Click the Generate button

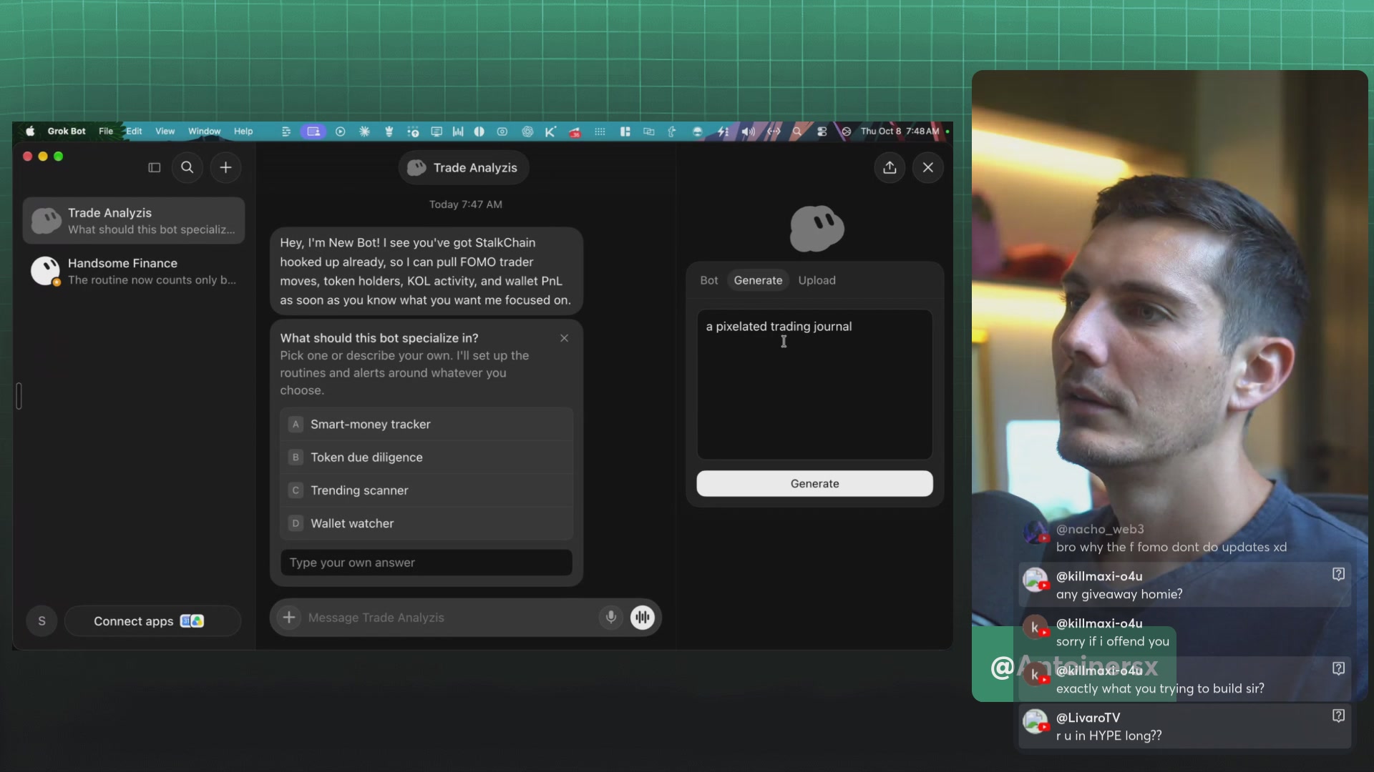[x=814, y=484]
